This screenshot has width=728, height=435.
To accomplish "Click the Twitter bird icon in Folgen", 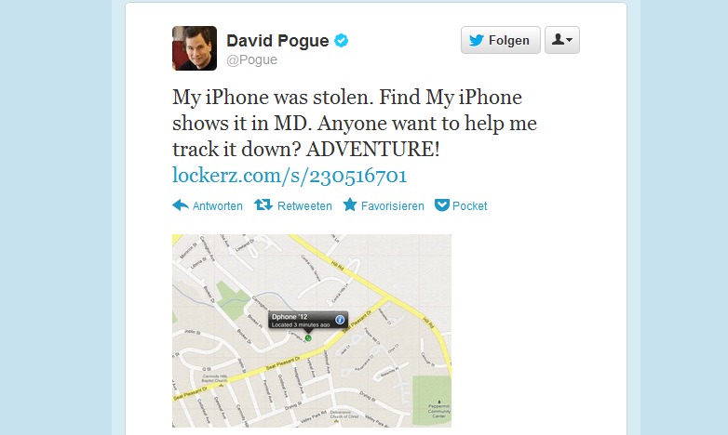I will (x=477, y=40).
